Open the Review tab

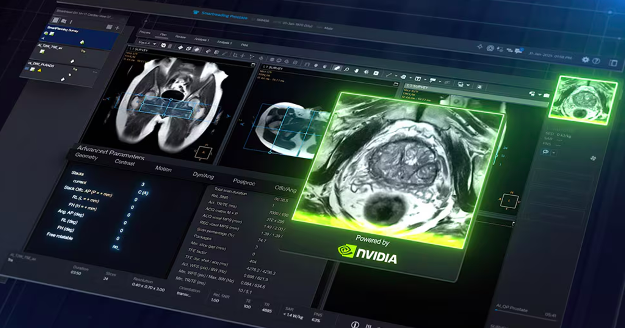(x=180, y=37)
